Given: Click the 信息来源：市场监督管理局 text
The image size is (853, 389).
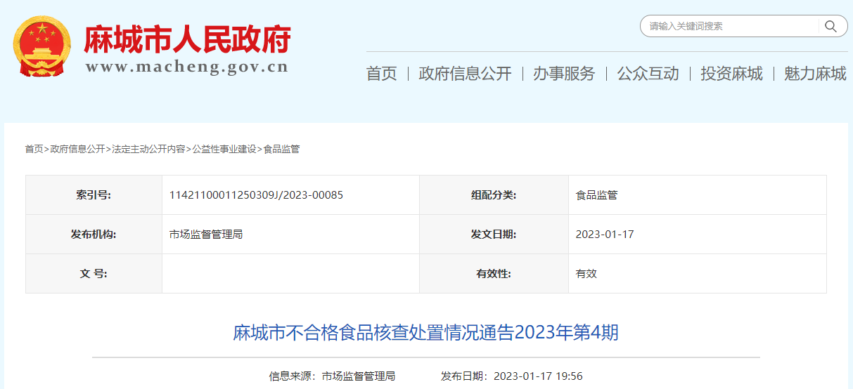Looking at the screenshot, I should pos(332,376).
